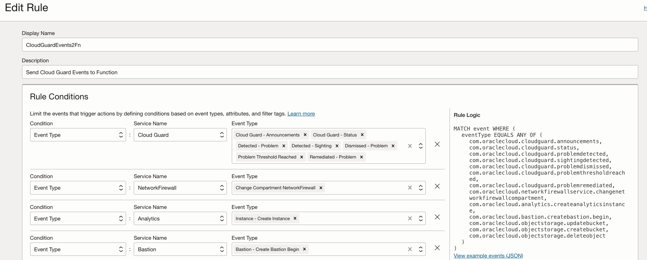
Task: Expand Event Type list for Cloud Guard
Action: [x=420, y=146]
